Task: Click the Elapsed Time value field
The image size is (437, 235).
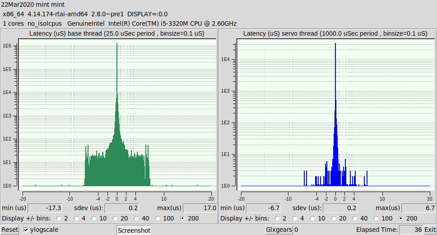Action: [411, 230]
